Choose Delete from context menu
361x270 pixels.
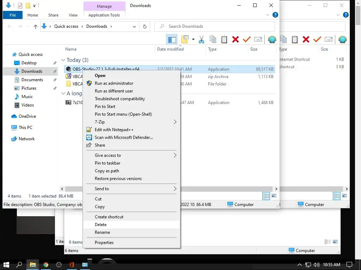point(131,225)
